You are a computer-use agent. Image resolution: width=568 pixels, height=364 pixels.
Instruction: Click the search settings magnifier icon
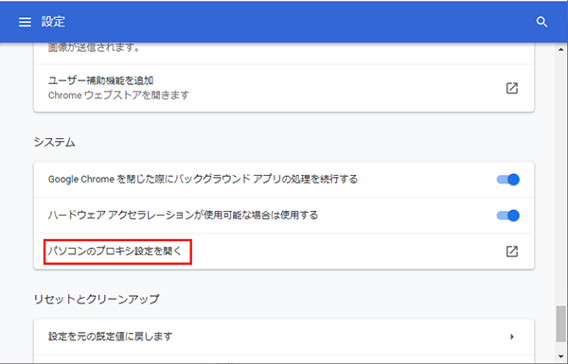pos(541,22)
